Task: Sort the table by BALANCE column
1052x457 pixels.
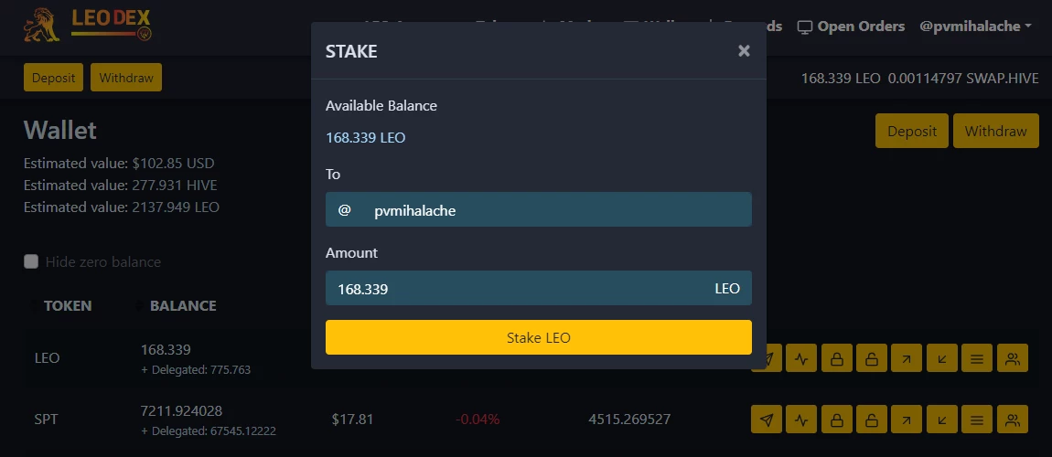Action: 182,305
